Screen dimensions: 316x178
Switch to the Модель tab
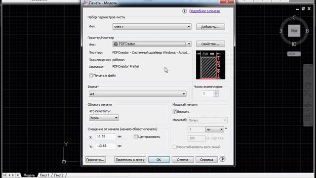click(x=29, y=175)
